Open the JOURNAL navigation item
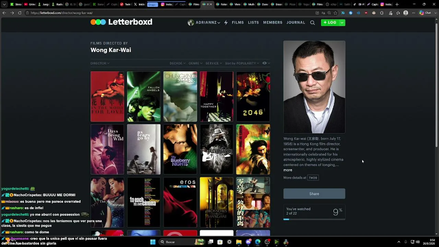The width and height of the screenshot is (439, 247). 296,23
